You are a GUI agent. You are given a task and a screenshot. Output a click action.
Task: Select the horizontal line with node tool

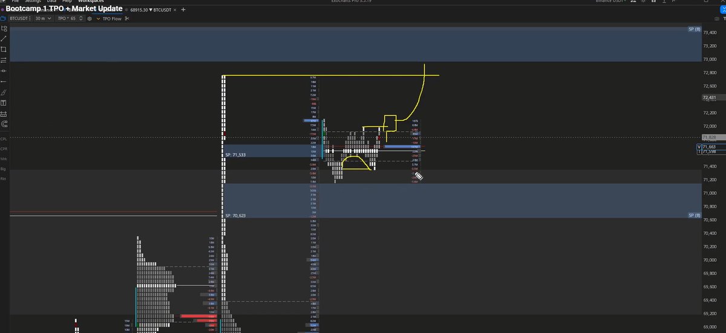tap(4, 71)
